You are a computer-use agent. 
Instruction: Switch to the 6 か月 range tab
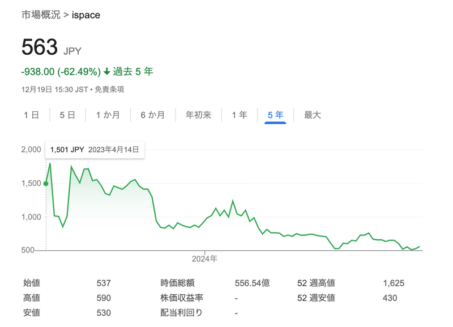[x=152, y=115]
